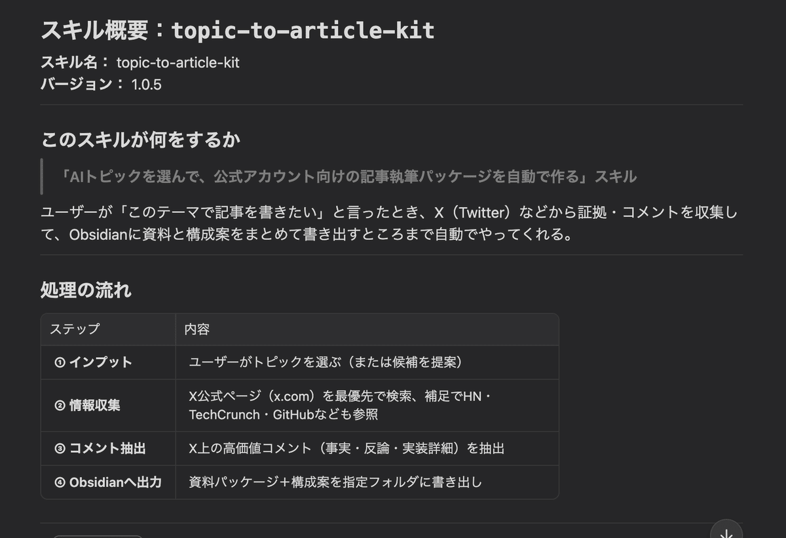
Task: Click the このスキルが何をするか heading
Action: [140, 140]
